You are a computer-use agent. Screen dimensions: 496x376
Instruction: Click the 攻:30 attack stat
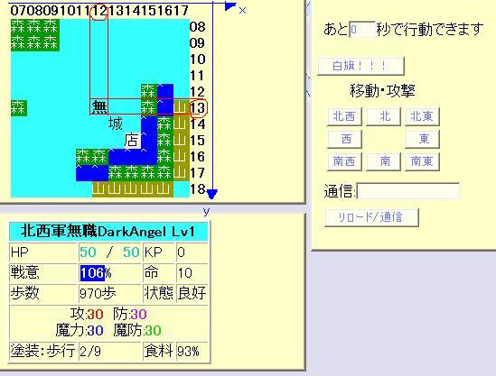click(87, 314)
